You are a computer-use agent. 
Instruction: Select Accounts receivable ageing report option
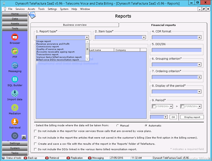[x=61, y=52]
